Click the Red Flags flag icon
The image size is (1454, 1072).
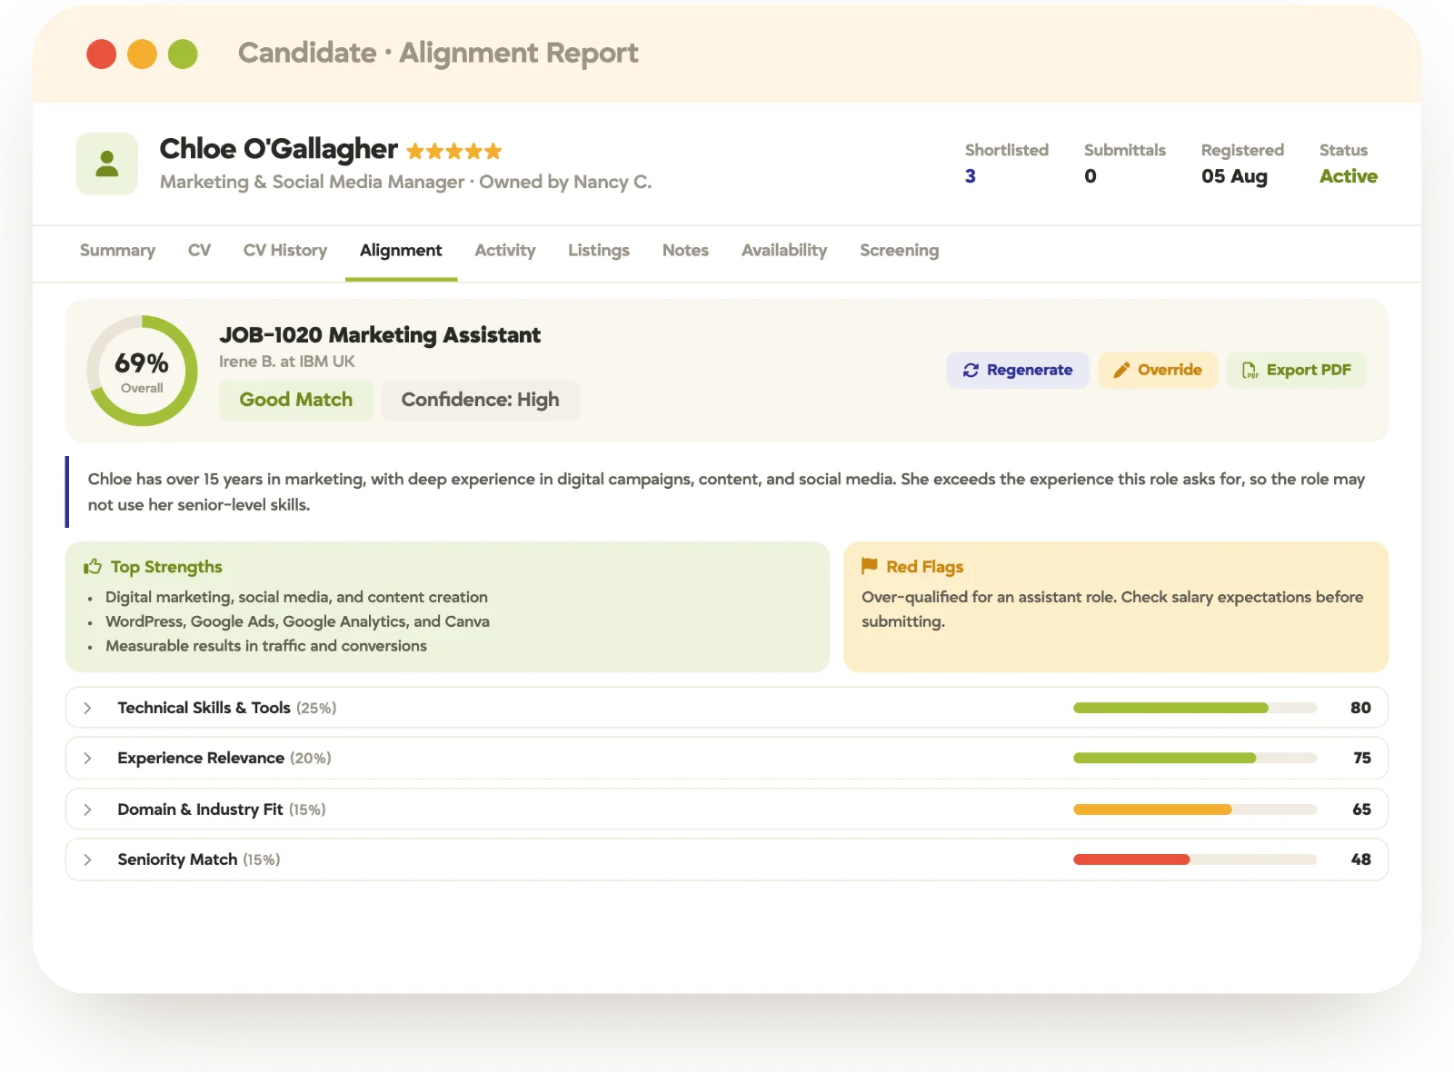coord(870,566)
